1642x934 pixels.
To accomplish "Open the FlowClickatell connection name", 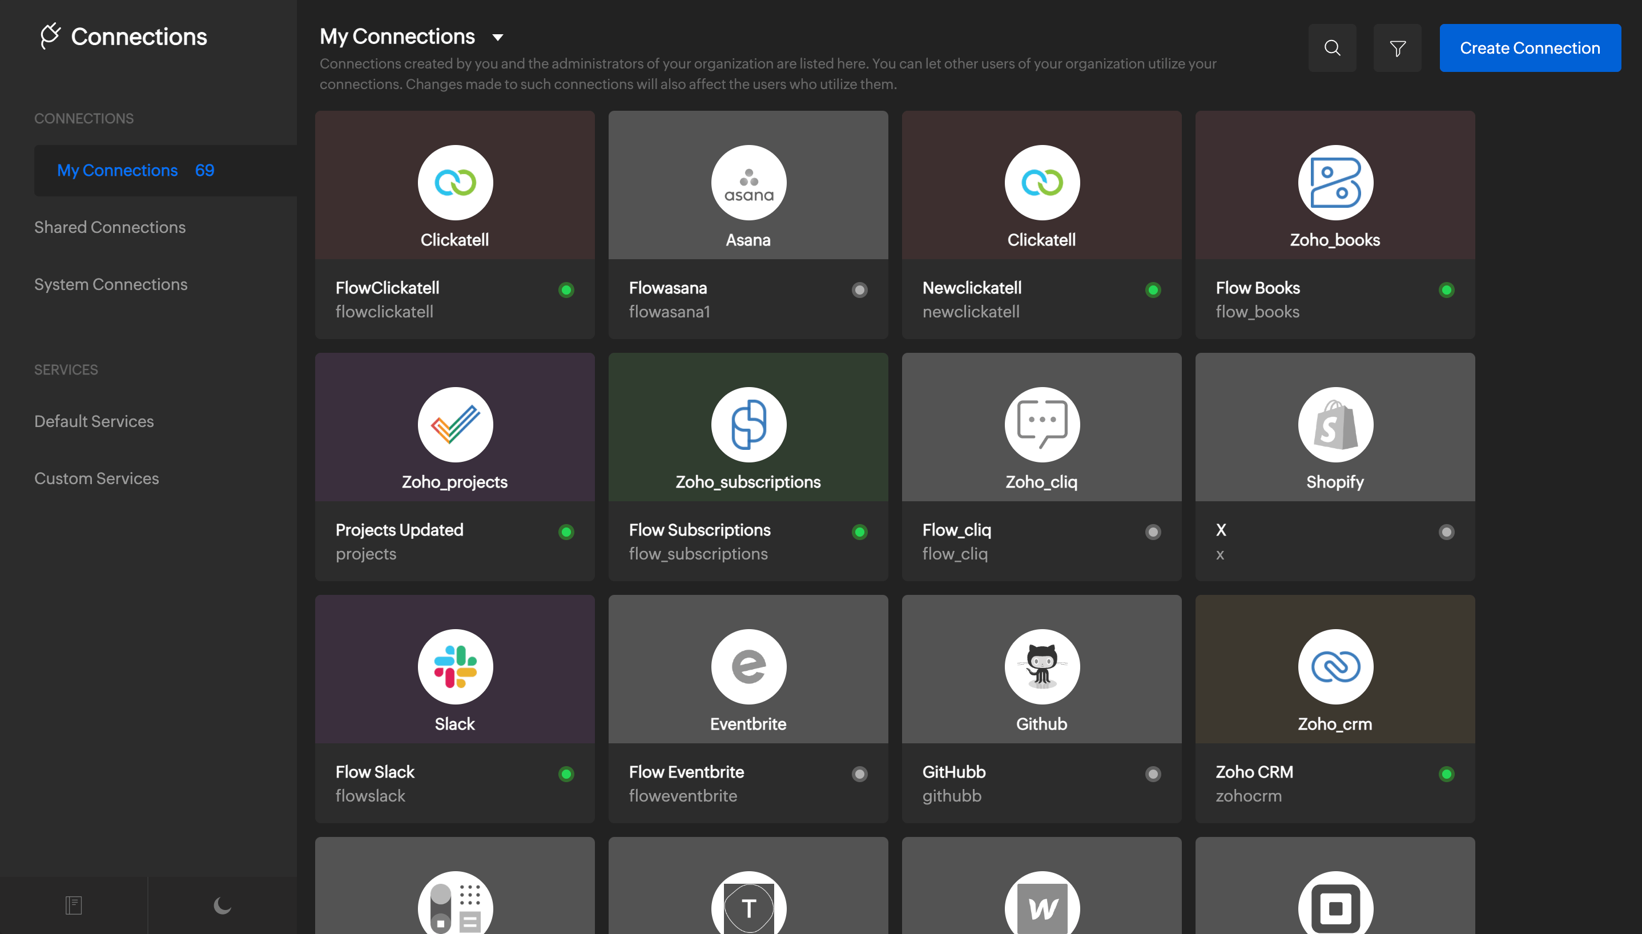I will [388, 288].
